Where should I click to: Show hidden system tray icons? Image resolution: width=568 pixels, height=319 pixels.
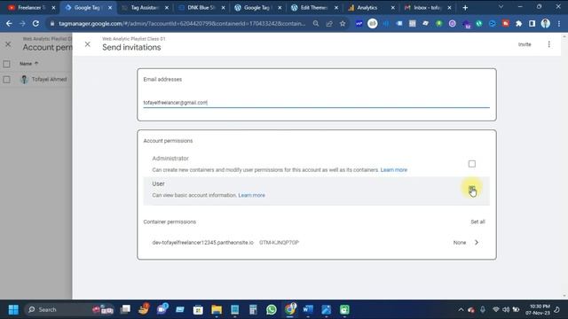tap(461, 309)
